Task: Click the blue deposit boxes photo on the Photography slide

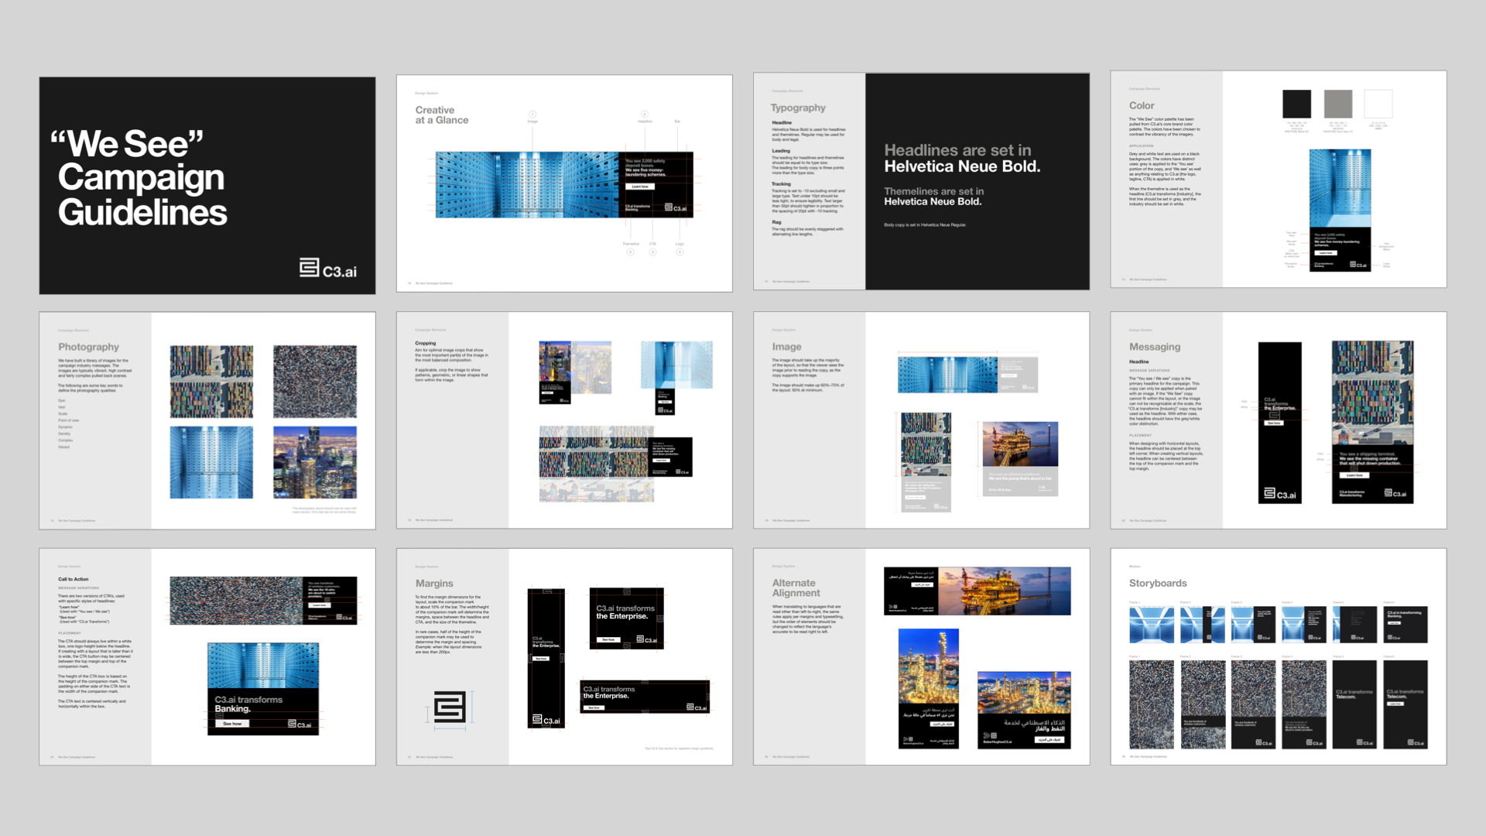Action: (211, 462)
